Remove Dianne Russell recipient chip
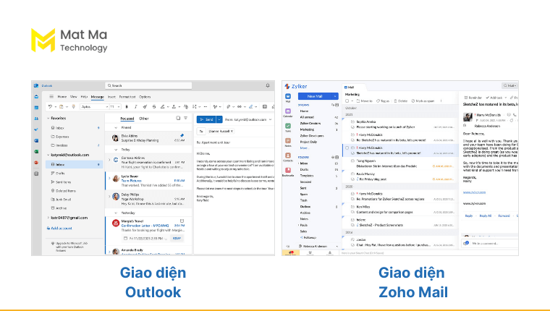This screenshot has height=311, width=550. click(232, 131)
